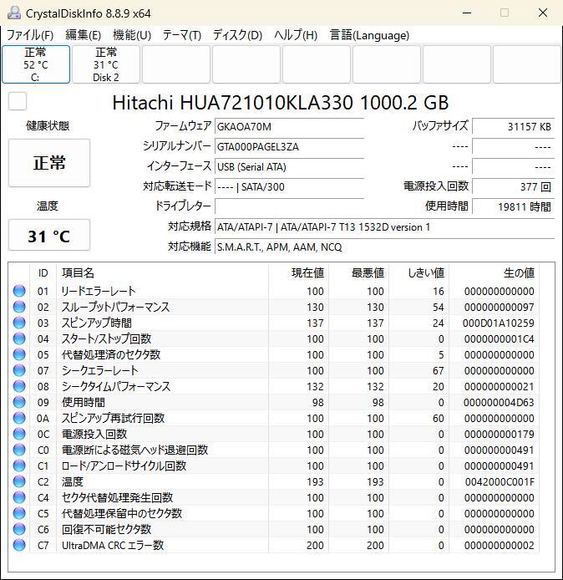Click the interface field USB (Serial ATA)
The image size is (563, 580).
click(290, 166)
